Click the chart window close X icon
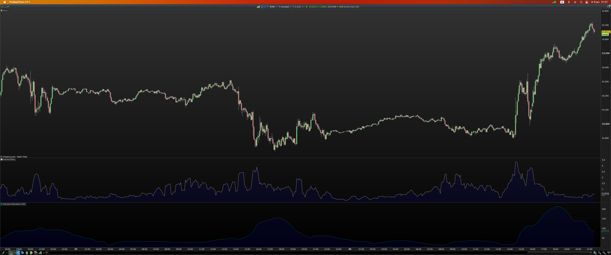 2,7
